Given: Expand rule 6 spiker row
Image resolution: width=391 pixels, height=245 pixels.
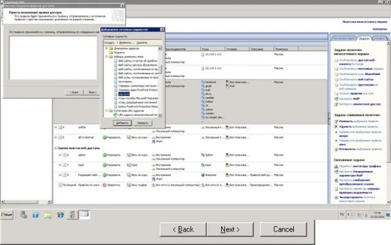Looking at the screenshot, I should pyautogui.click(x=60, y=155).
